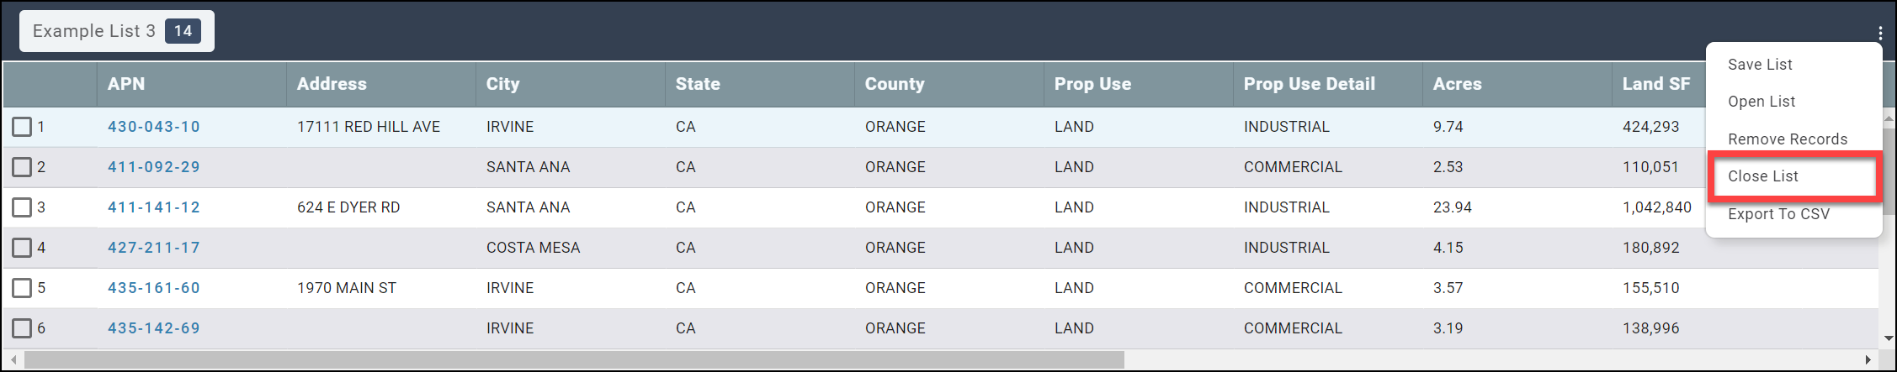Click the three-dot list options icon

coord(1879,33)
